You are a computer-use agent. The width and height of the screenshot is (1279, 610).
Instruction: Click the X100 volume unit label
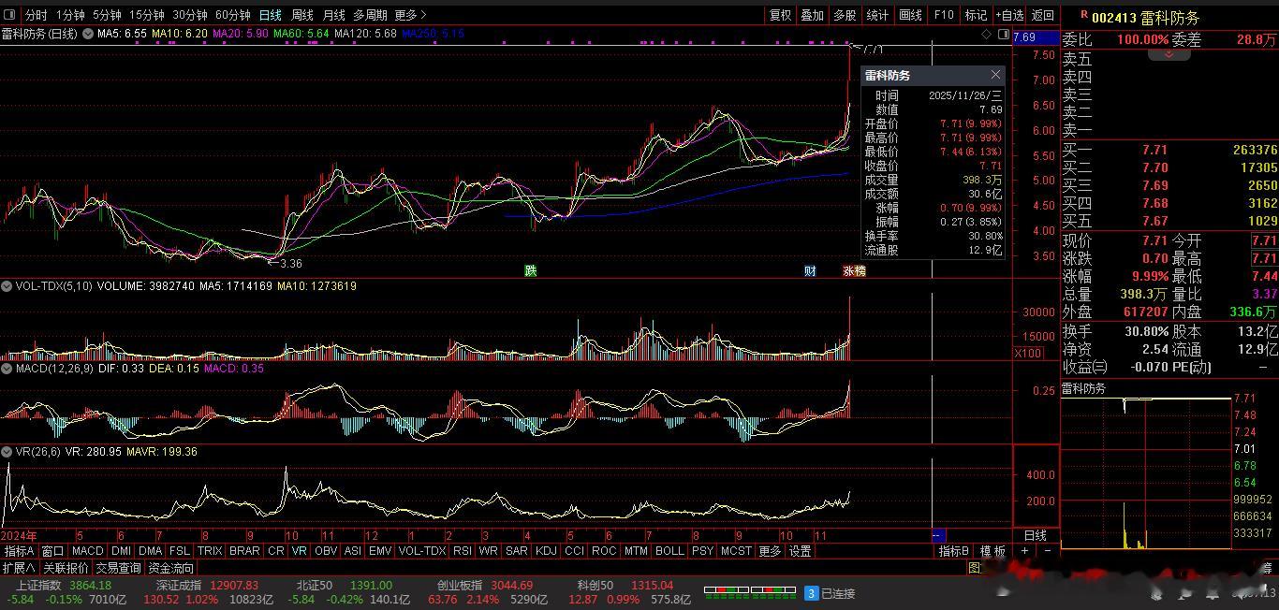pos(1027,353)
